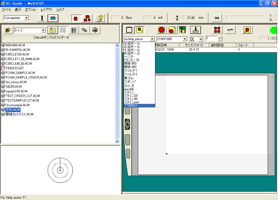Expand the Corrugated dropdown

coord(27,18)
